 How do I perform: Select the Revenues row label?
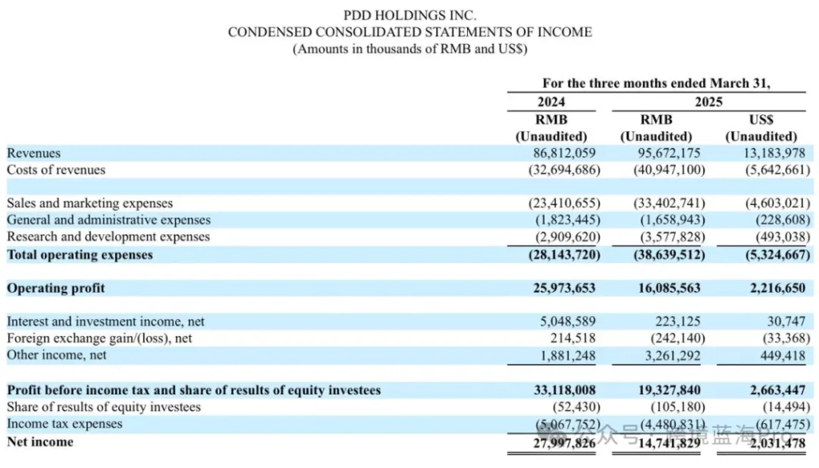tap(34, 153)
